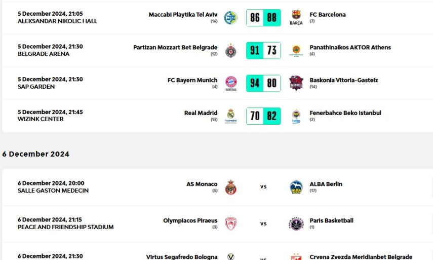Click the FC Bayern Munich logo
The height and width of the screenshot is (260, 433).
click(x=230, y=83)
